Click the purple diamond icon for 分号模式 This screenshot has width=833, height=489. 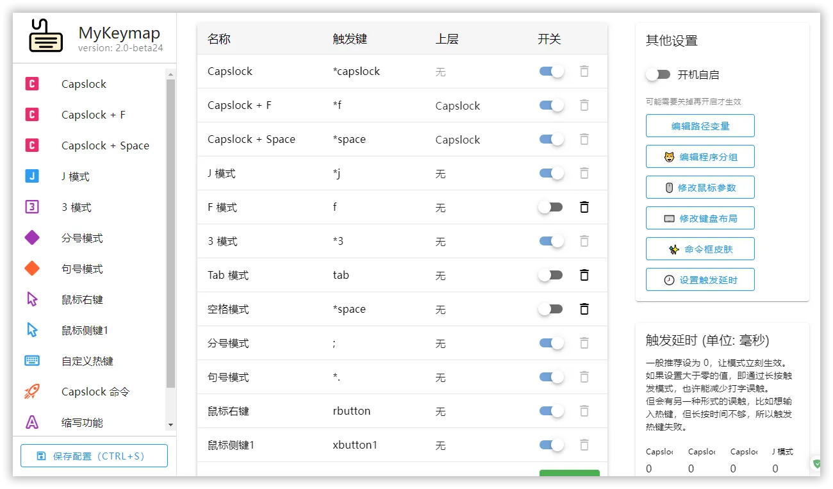pos(32,238)
